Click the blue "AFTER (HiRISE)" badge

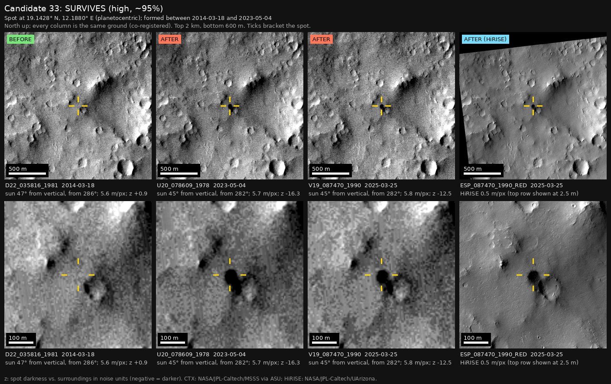(485, 39)
